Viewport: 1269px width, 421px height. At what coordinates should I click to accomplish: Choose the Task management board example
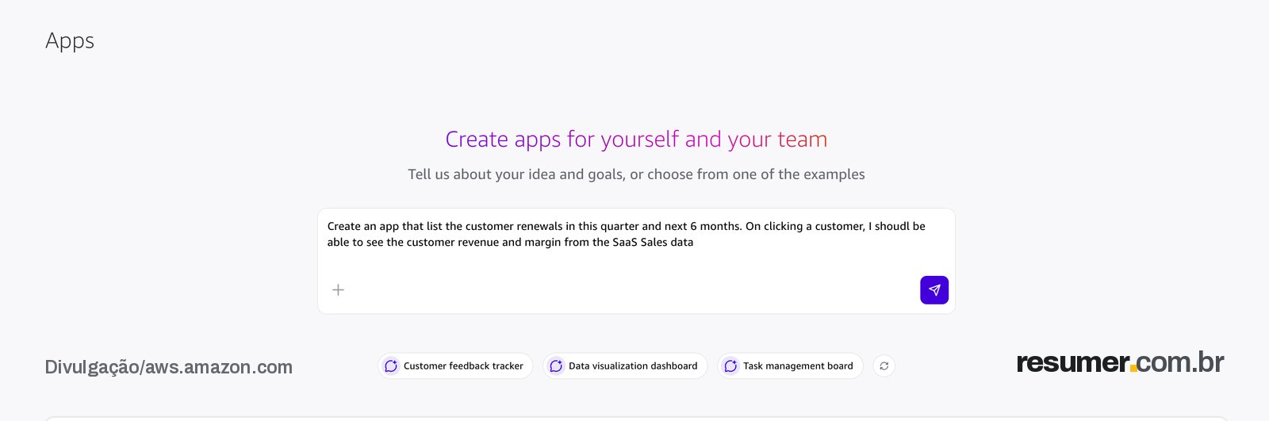click(x=790, y=366)
